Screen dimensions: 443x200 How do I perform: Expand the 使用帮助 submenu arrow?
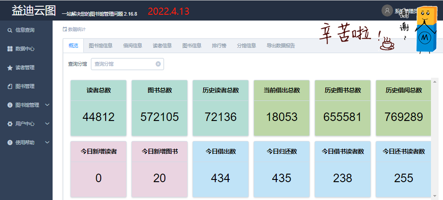tap(47, 142)
